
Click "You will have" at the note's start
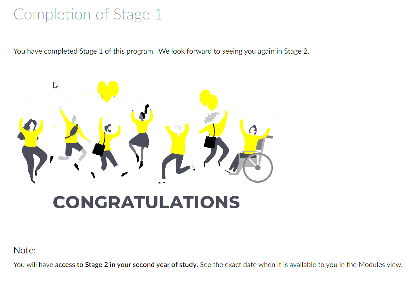pos(33,265)
